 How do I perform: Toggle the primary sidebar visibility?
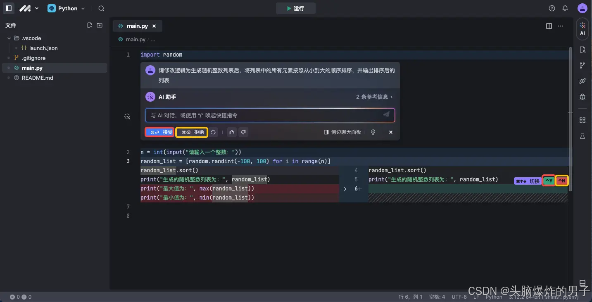(8, 8)
